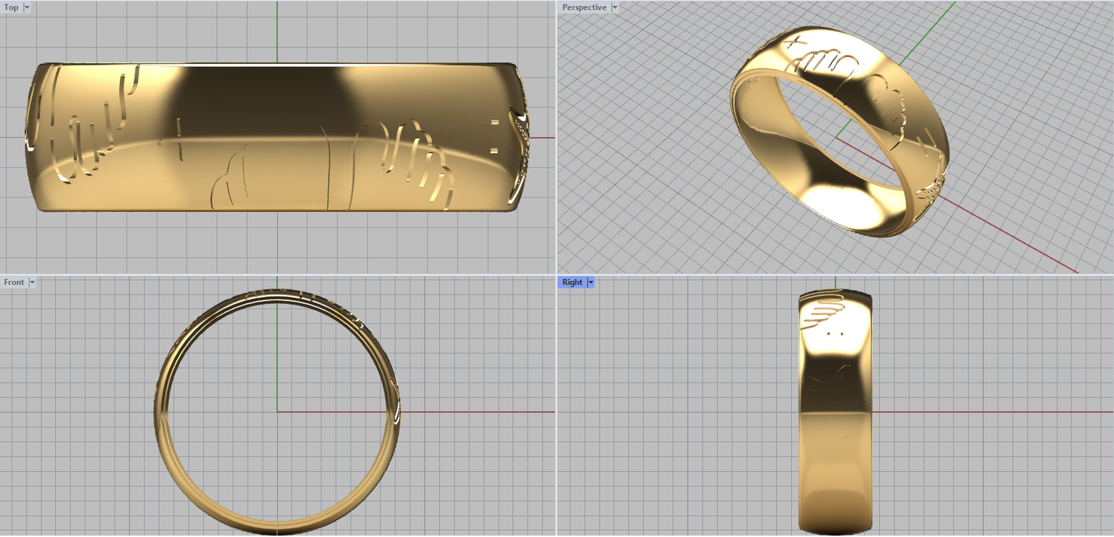Image resolution: width=1114 pixels, height=537 pixels.
Task: Click the highlighted Right viewport title
Action: pyautogui.click(x=572, y=282)
